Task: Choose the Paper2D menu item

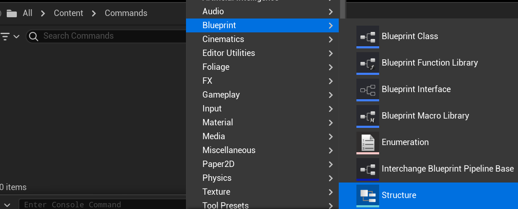Action: 218,164
